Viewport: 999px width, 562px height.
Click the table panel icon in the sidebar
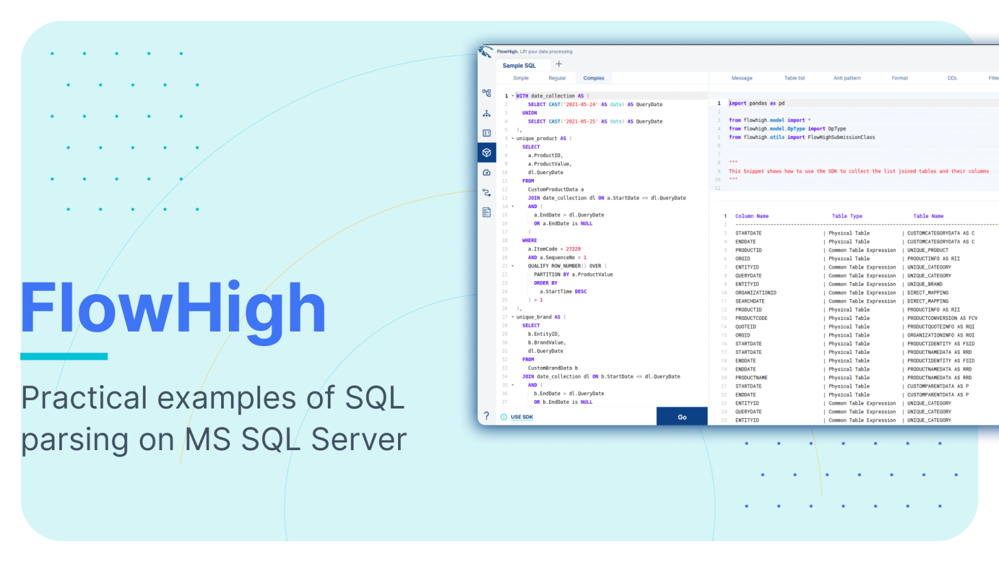pyautogui.click(x=486, y=131)
